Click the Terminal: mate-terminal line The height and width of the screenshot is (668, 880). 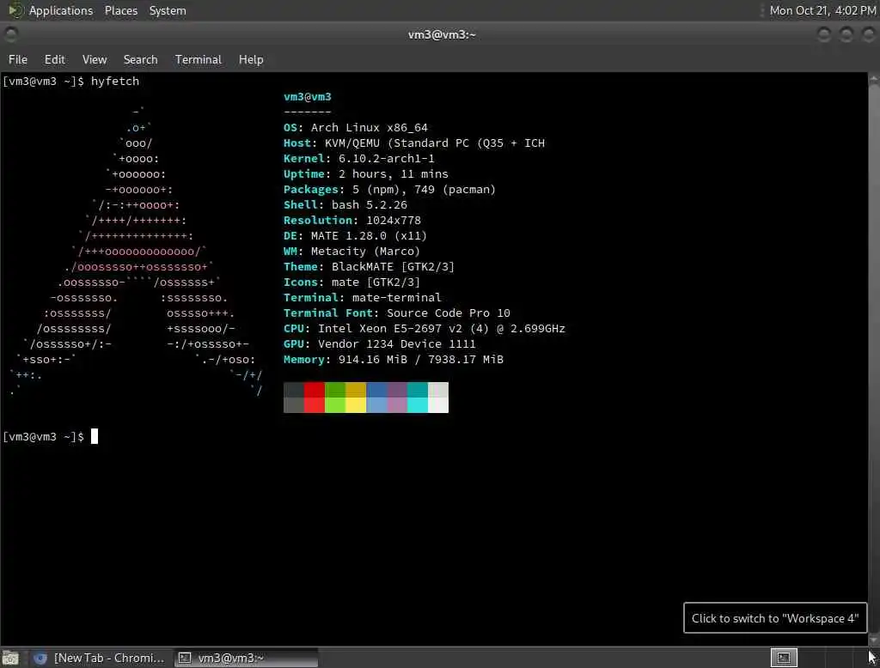[363, 297]
